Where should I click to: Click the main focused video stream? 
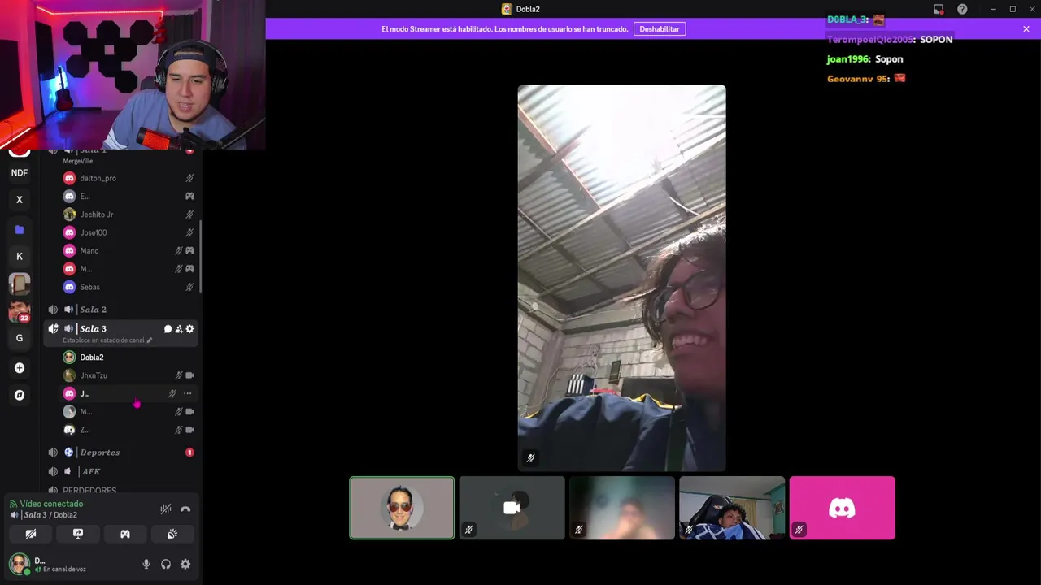[622, 278]
